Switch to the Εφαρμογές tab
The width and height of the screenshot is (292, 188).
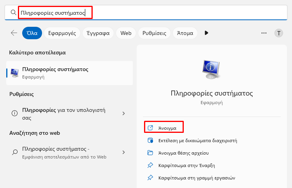point(62,33)
